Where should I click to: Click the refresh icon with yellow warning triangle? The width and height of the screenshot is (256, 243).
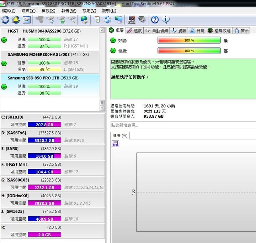coord(16,20)
